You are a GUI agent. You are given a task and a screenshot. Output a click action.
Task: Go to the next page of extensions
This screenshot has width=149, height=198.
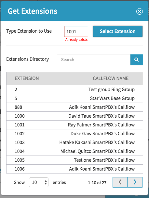pos(135,182)
